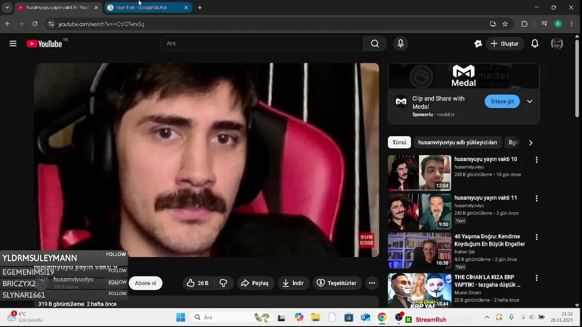Open husamyuyu yayın vakti 11 thumbnail
The width and height of the screenshot is (582, 327).
tap(420, 211)
